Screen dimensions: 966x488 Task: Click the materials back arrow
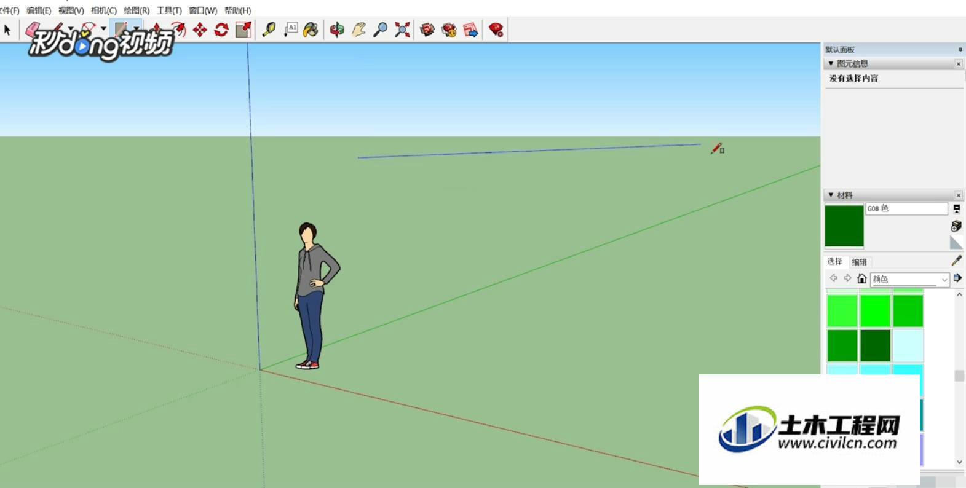pos(833,278)
